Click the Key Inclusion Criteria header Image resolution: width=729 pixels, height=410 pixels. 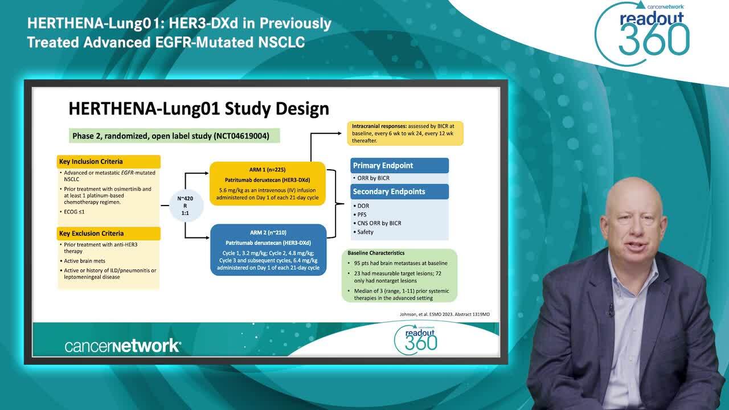click(x=109, y=161)
